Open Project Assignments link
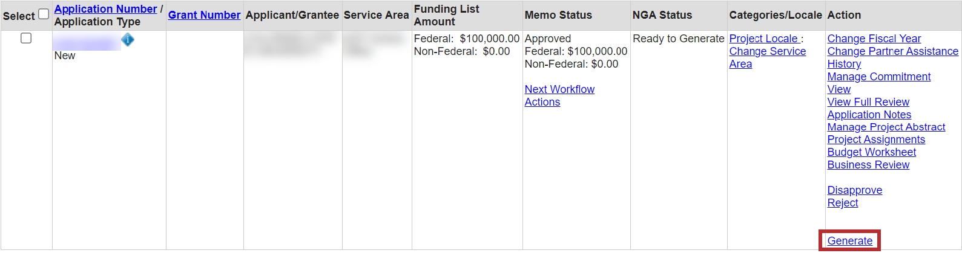The image size is (962, 253). [x=876, y=139]
